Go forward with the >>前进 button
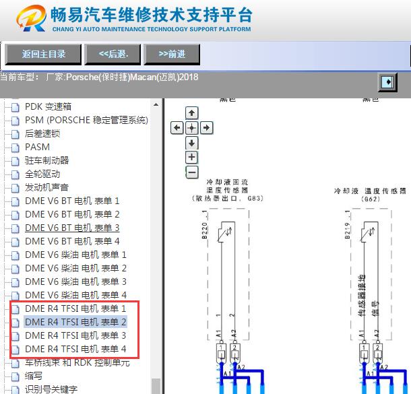Viewport: 411px width, 394px height. (172, 55)
